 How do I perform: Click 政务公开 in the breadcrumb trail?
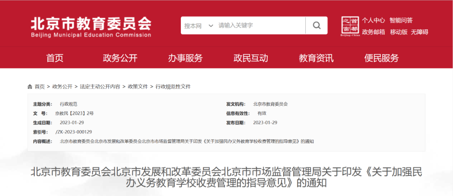(62, 87)
